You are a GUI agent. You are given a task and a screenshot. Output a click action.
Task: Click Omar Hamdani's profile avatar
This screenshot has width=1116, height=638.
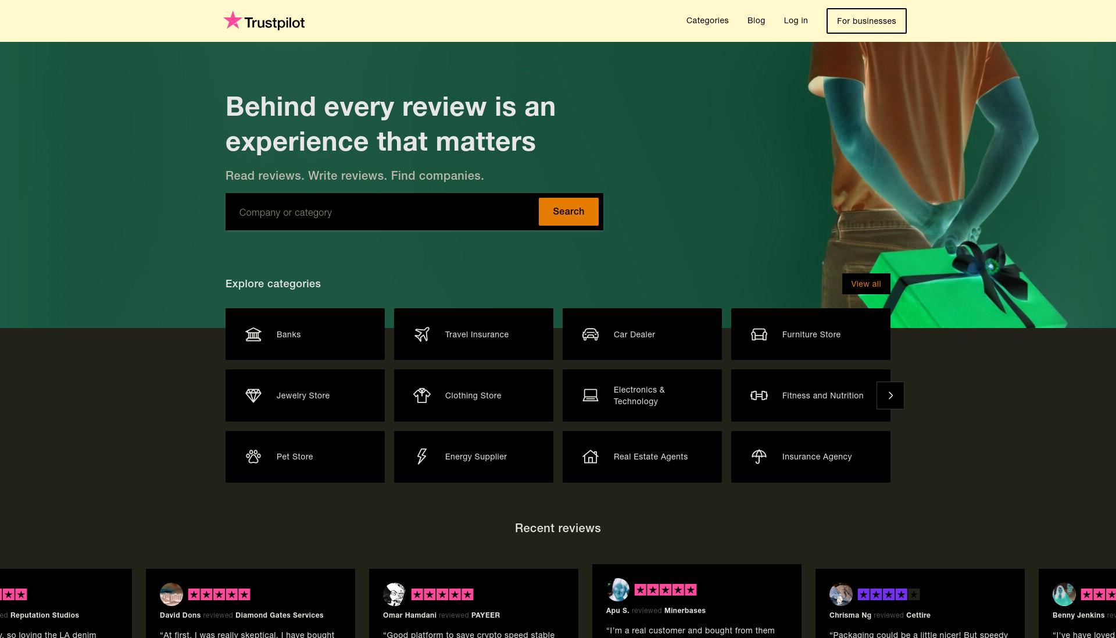pyautogui.click(x=395, y=594)
